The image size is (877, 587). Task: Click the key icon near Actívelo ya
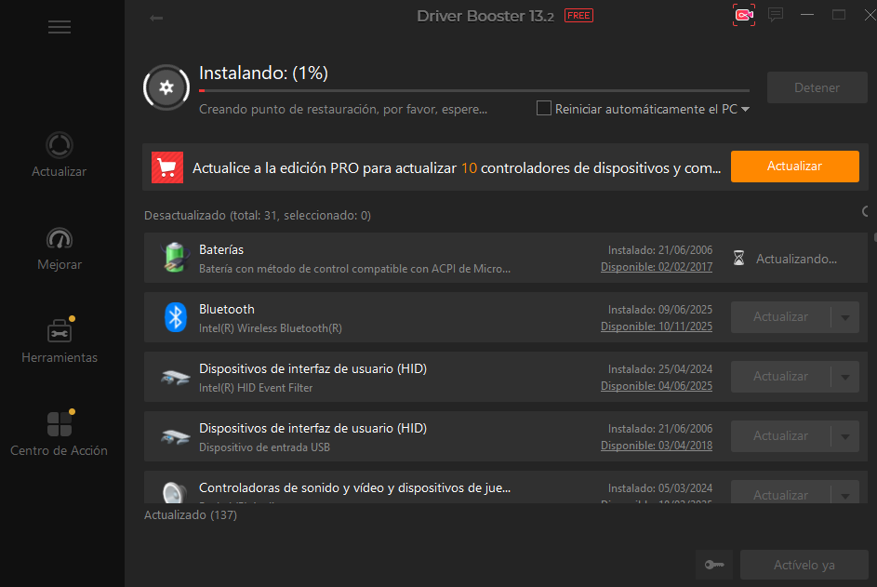713,565
